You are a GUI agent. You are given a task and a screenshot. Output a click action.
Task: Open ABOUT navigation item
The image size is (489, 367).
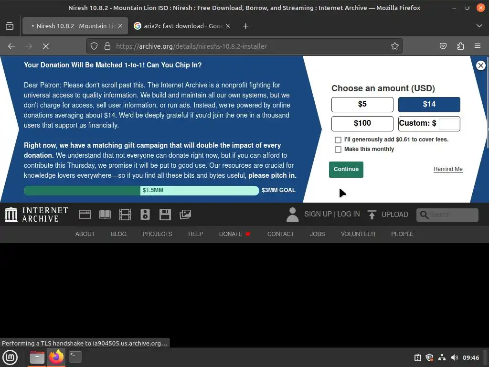tap(85, 234)
